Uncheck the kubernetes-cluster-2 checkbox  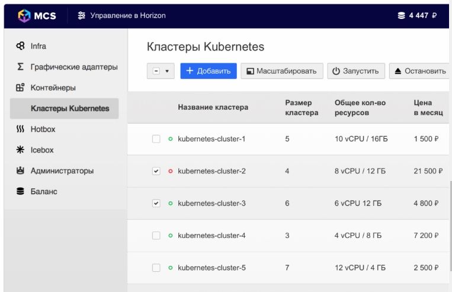[x=156, y=172]
